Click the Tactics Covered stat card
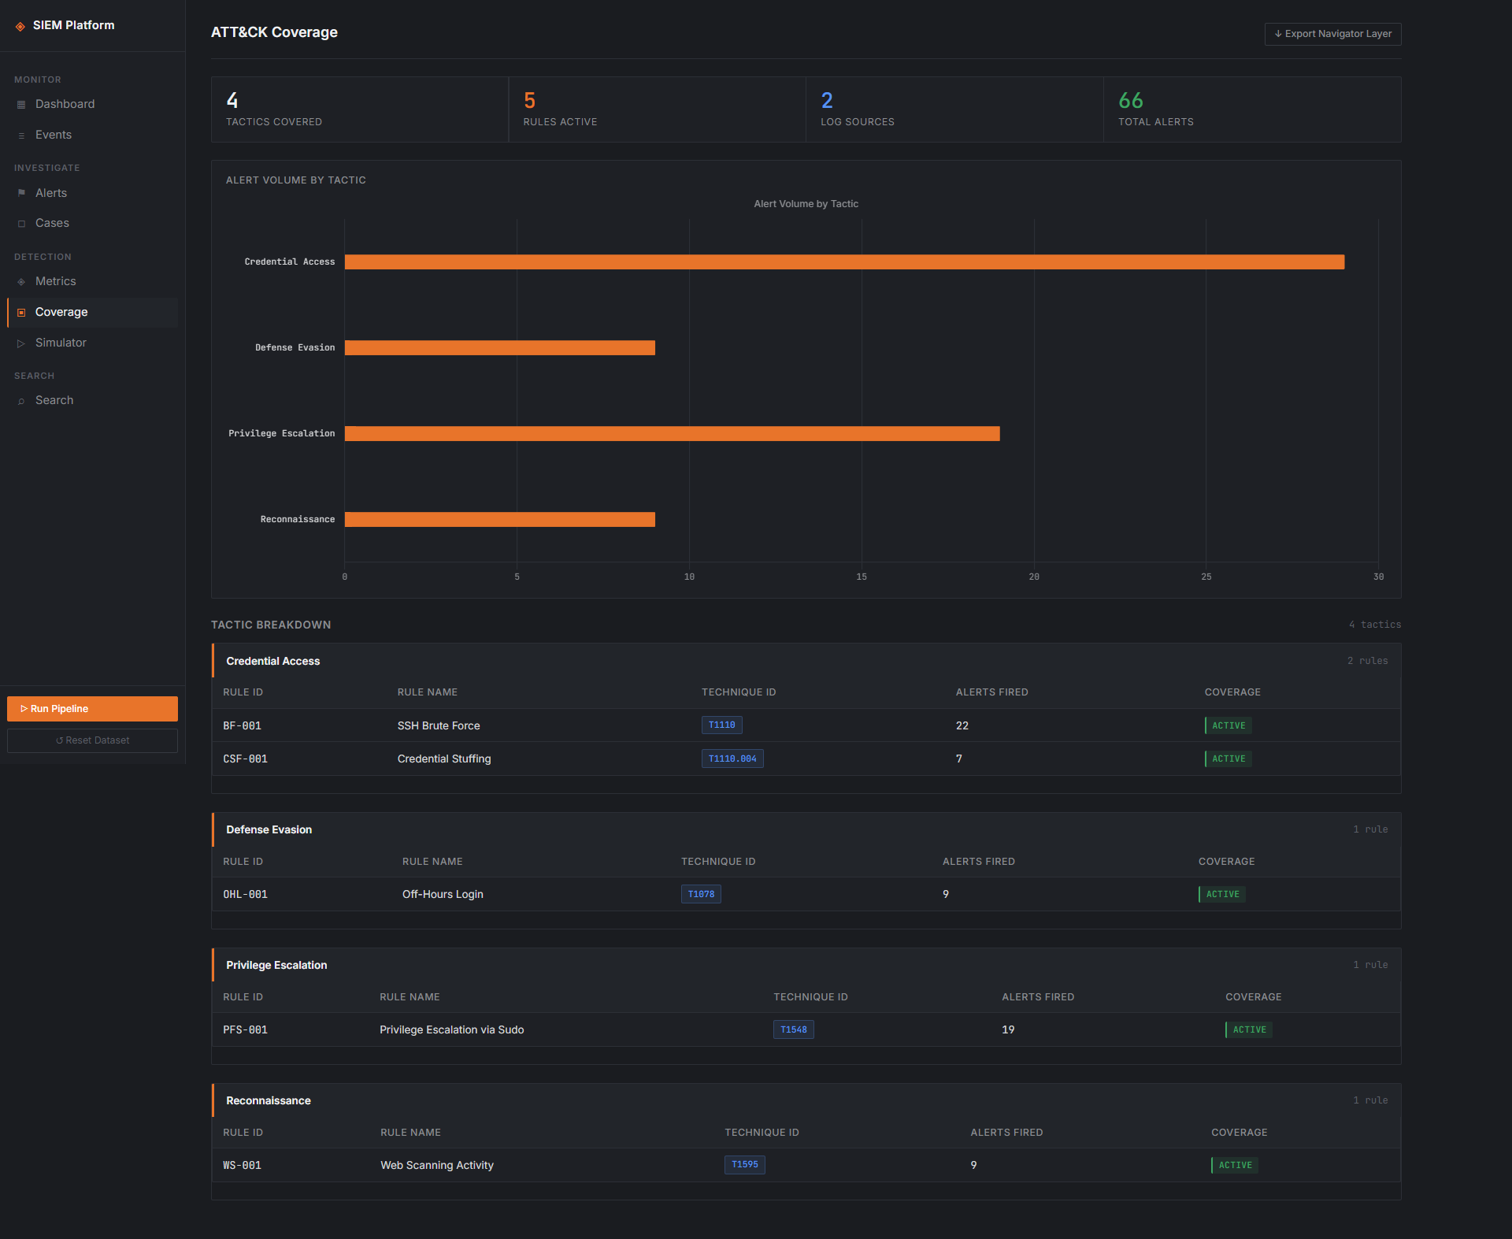 pos(360,109)
